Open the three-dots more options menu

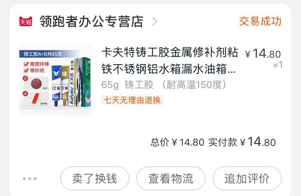(30, 178)
